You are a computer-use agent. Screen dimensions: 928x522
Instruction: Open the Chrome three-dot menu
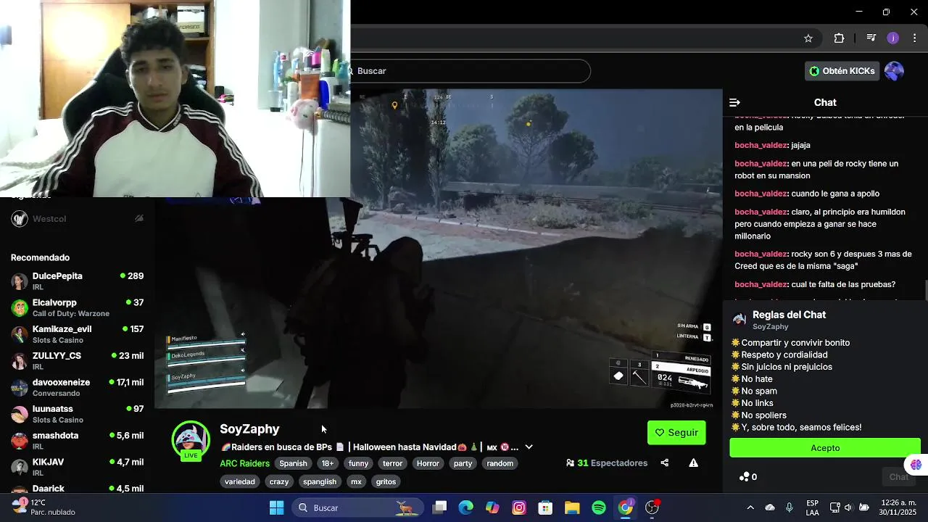coord(914,38)
